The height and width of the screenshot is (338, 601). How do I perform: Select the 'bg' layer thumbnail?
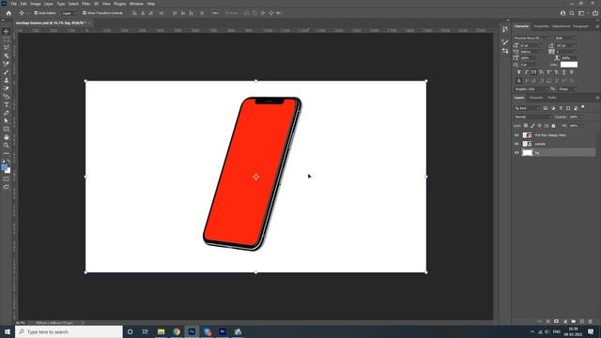click(x=528, y=152)
